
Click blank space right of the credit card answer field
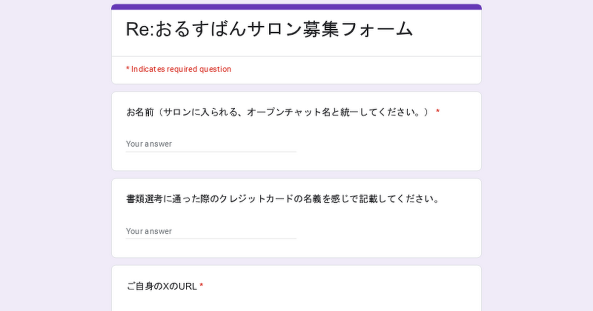click(x=385, y=232)
